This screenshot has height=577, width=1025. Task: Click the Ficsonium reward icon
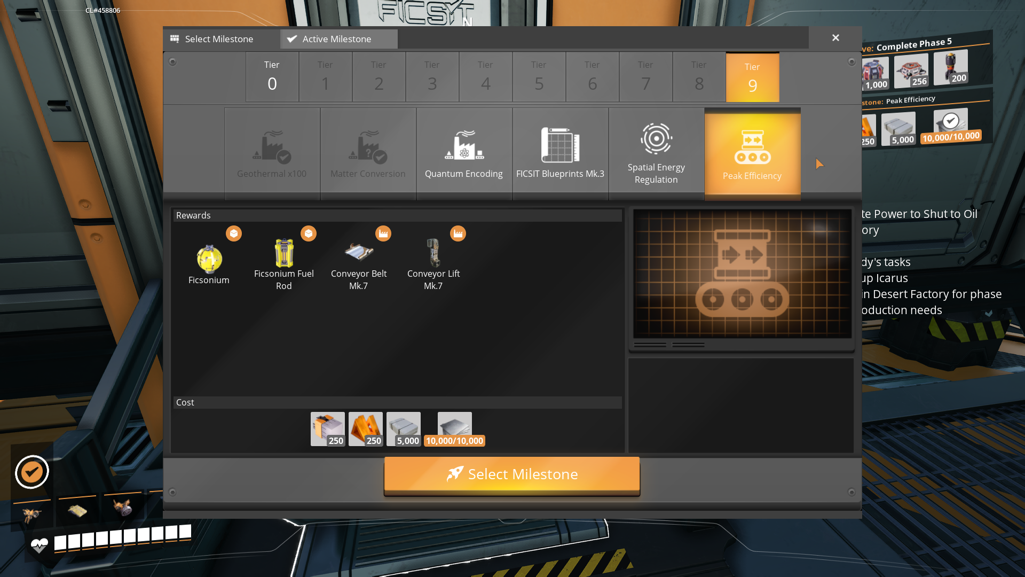209,260
